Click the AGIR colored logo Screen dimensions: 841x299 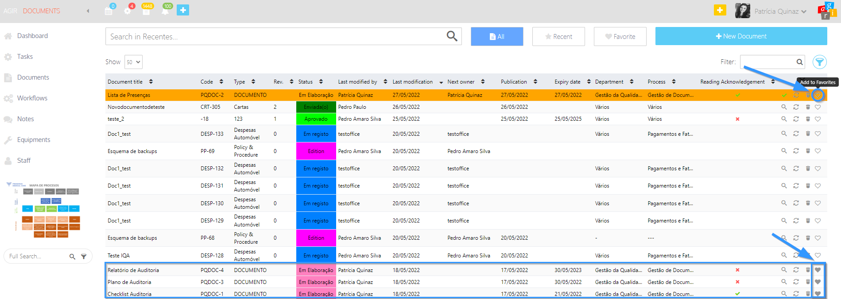pyautogui.click(x=827, y=11)
